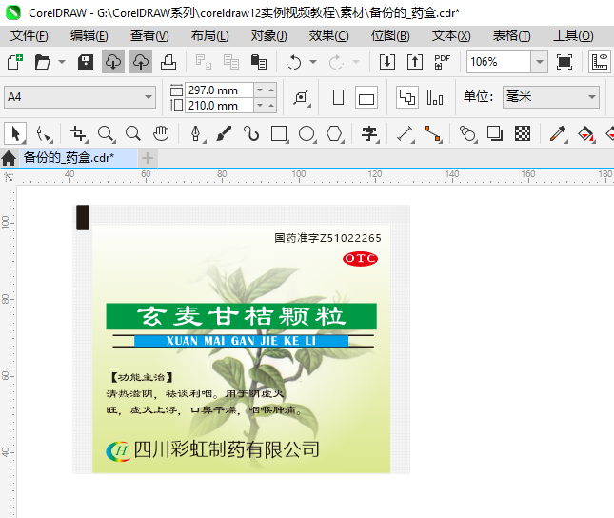The image size is (614, 518).
Task: Click the Import icon
Action: click(387, 62)
